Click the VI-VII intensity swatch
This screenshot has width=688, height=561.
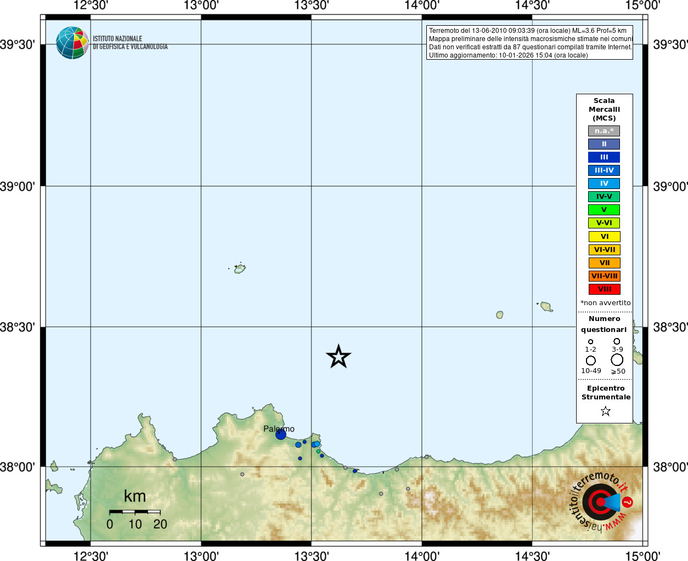(x=604, y=250)
